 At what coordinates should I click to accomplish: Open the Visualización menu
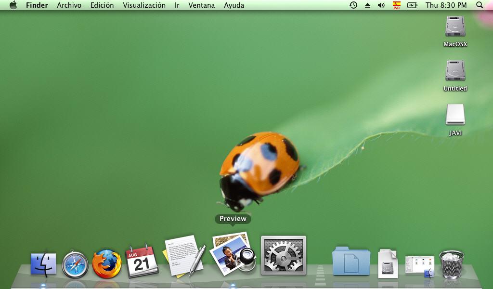(x=144, y=5)
